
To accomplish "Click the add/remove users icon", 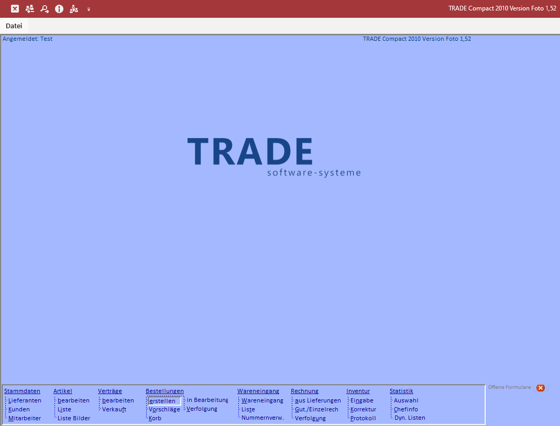I will (30, 8).
